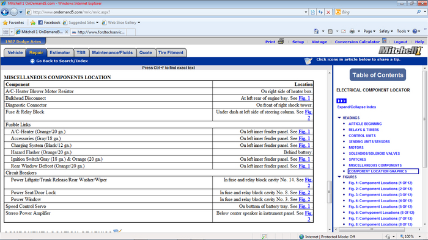Close the Mitchell 1 OnDemand5 tab
The image size is (428, 240).
click(66, 32)
